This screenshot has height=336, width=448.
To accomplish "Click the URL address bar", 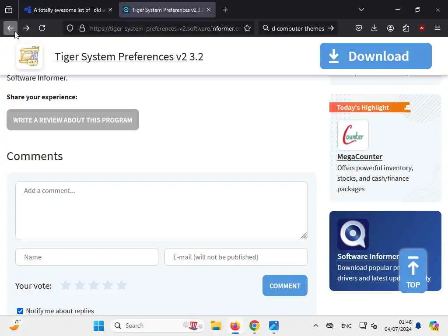I will (164, 28).
